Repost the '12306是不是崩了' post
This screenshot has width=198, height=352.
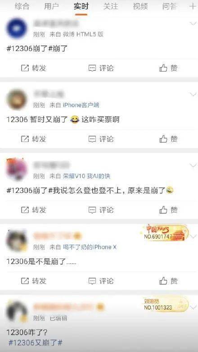(34, 281)
